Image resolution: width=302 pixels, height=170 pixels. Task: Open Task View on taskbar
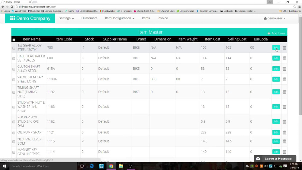pos(82,166)
